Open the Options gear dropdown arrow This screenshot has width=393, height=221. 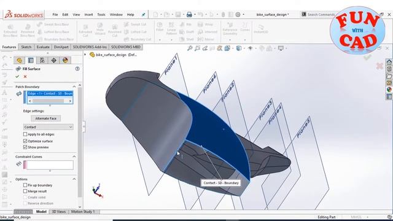(243, 15)
